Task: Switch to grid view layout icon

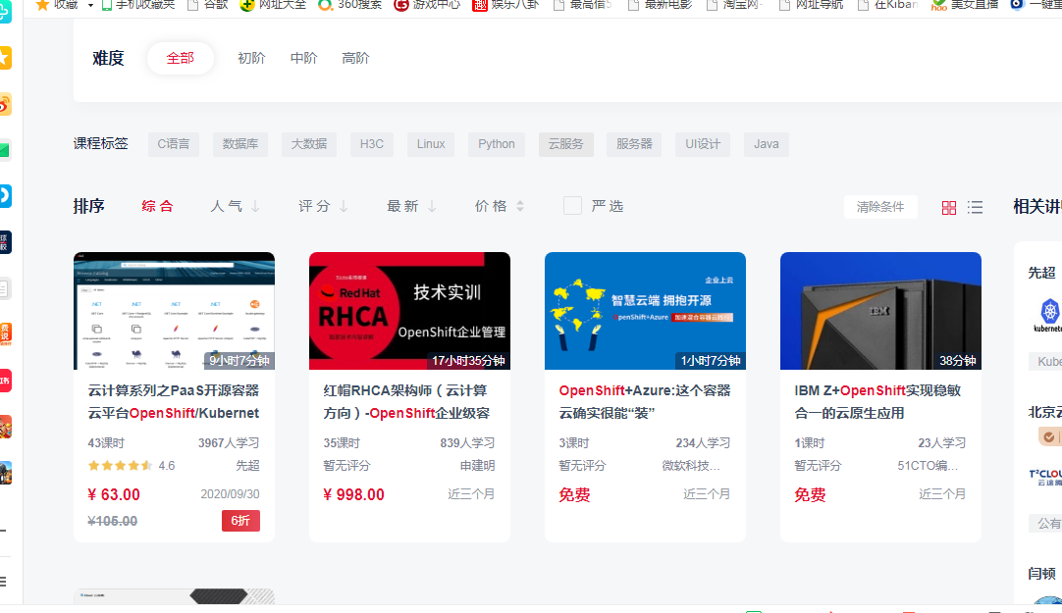Action: [x=949, y=208]
